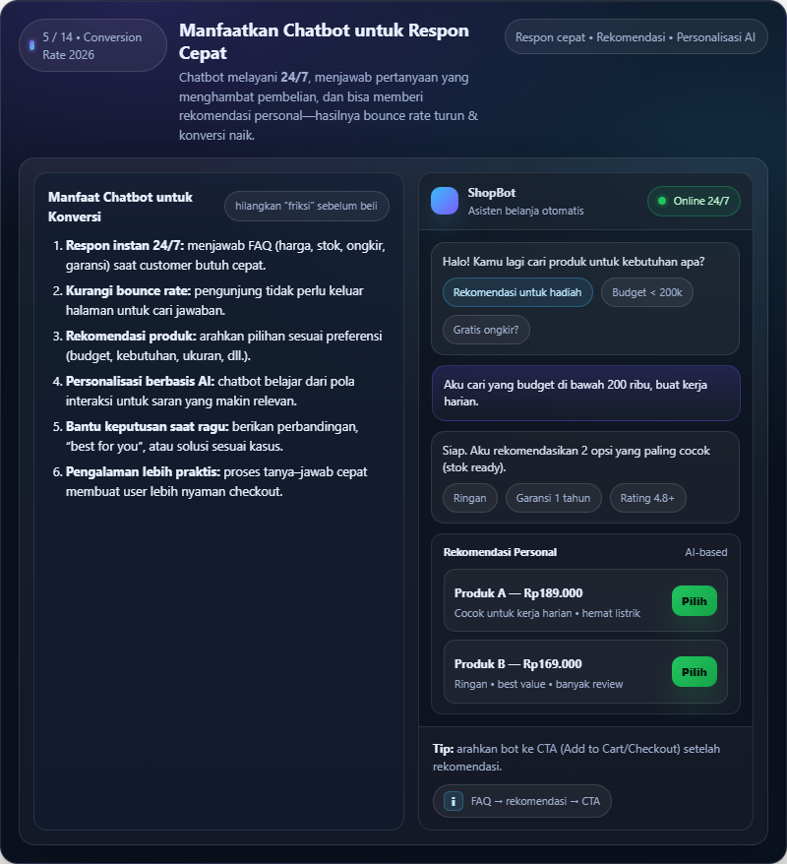Click the "Rekomendasi Personal" card heading
This screenshot has width=787, height=864.
tap(500, 552)
